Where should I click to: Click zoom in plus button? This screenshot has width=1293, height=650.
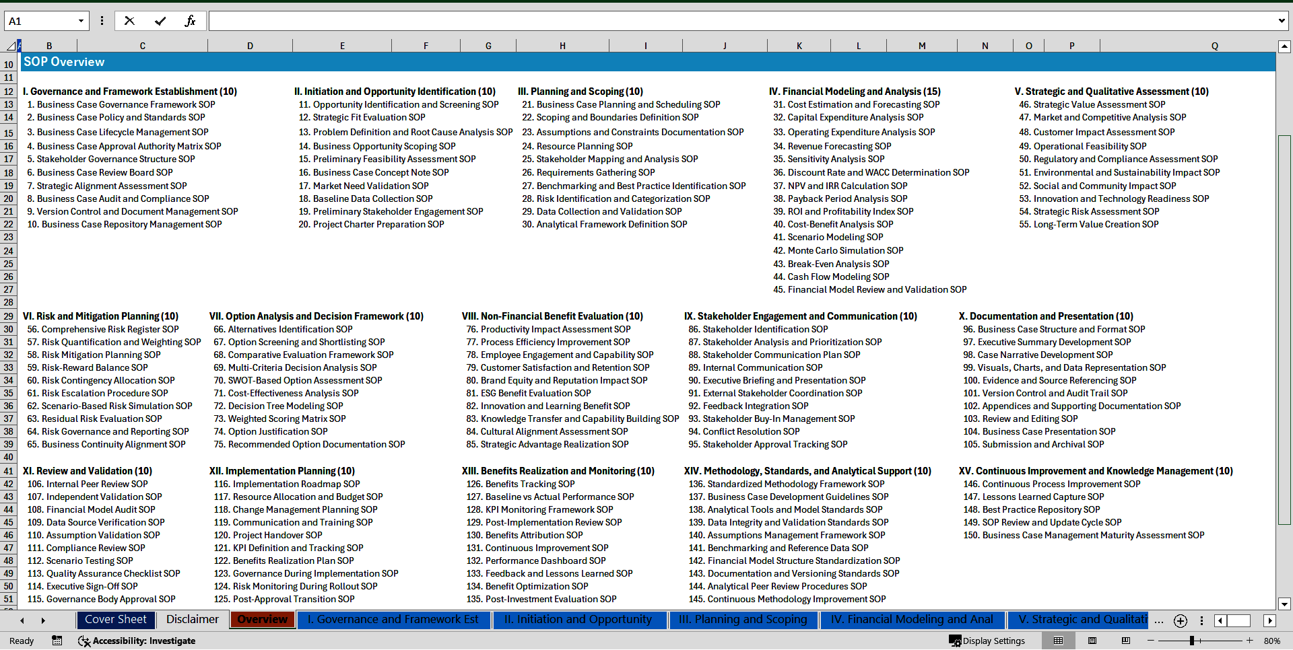(1249, 641)
